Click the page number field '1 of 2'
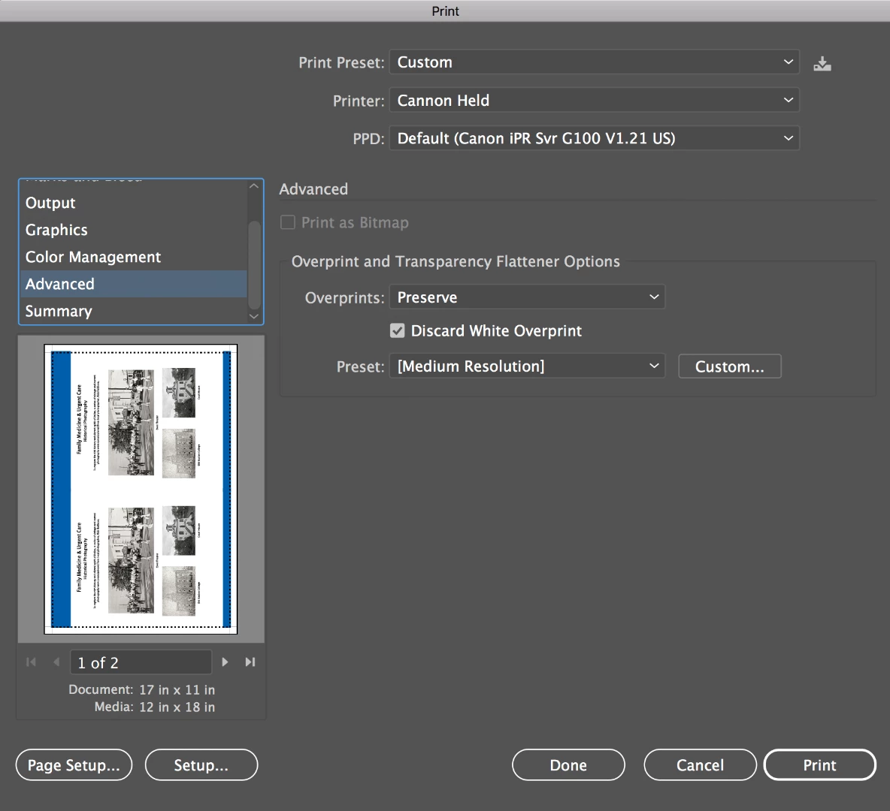 141,662
